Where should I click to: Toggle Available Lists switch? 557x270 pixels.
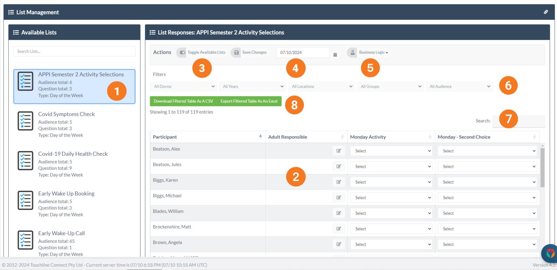click(x=182, y=52)
